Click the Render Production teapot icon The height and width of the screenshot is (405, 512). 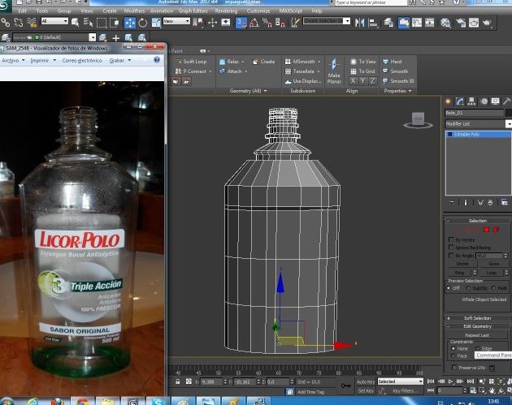[487, 23]
